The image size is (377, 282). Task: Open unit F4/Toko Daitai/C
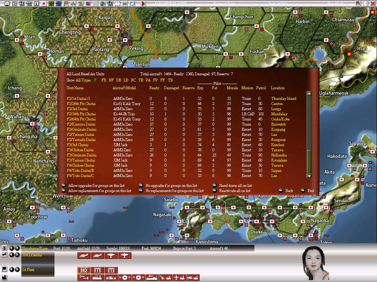point(80,176)
